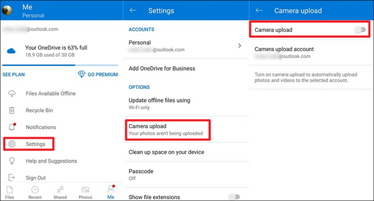Image resolution: width=374 pixels, height=201 pixels.
Task: Tap the Help and Suggestions lightbulb icon
Action: pyautogui.click(x=12, y=161)
